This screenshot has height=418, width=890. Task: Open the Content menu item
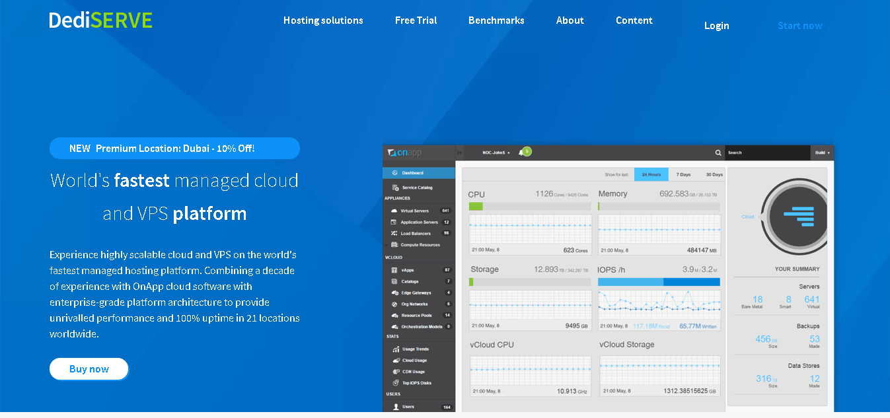coord(634,20)
